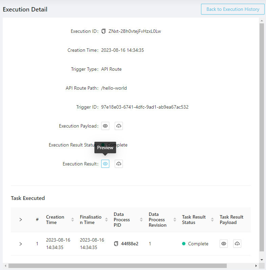This screenshot has width=266, height=270.
Task: Sort by Data Process Revision
Action: [x=175, y=220]
